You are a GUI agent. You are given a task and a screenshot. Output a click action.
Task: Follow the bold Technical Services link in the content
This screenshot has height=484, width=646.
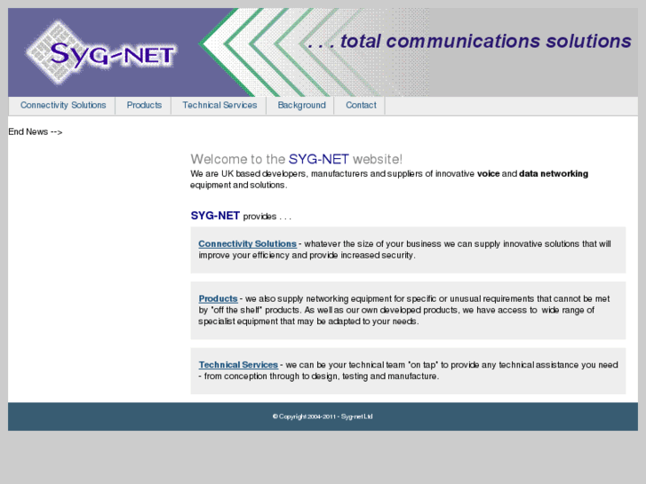pyautogui.click(x=238, y=365)
